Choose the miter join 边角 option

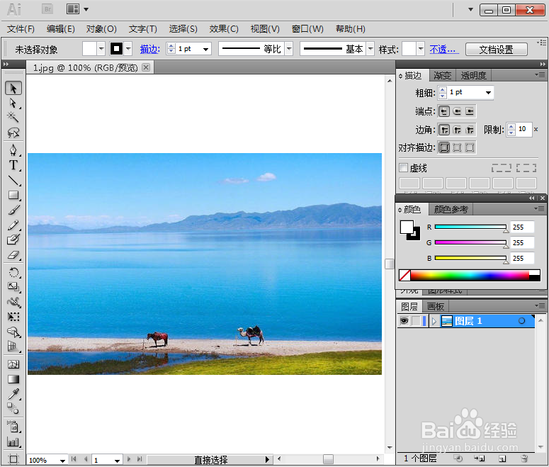click(444, 130)
